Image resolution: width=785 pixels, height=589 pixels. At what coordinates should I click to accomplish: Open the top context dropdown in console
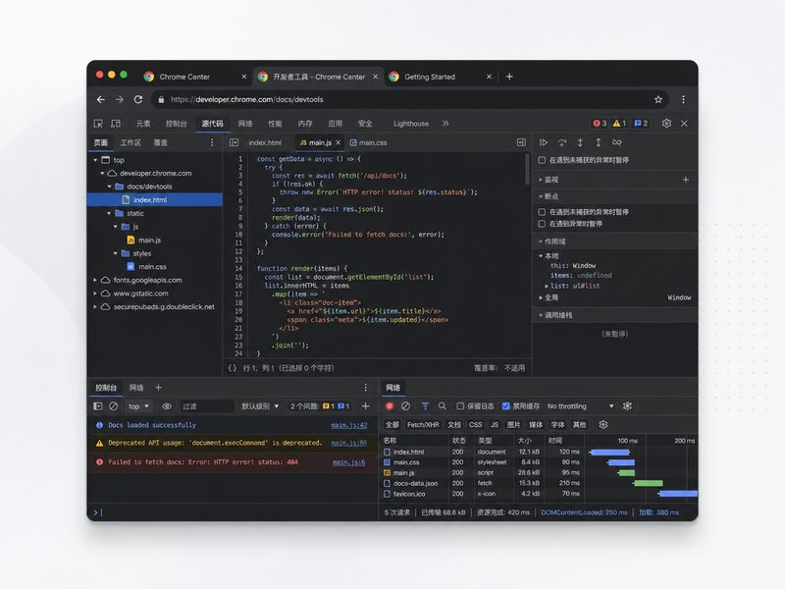(138, 406)
